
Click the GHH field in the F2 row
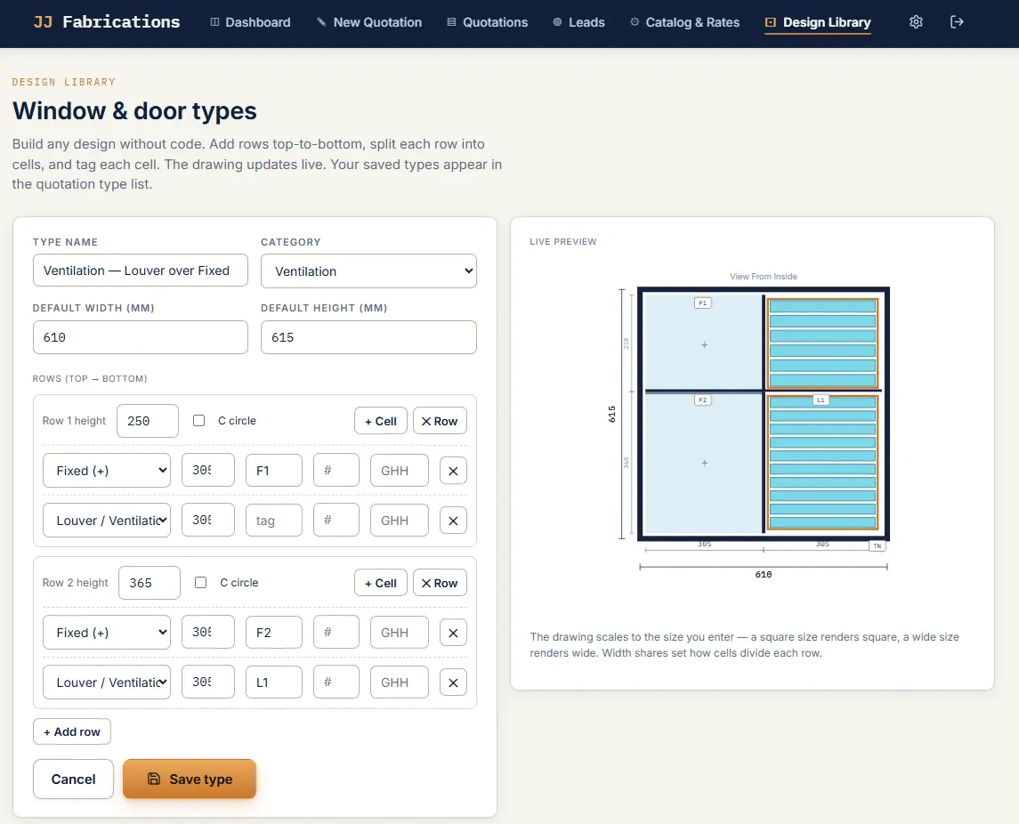pyautogui.click(x=400, y=633)
